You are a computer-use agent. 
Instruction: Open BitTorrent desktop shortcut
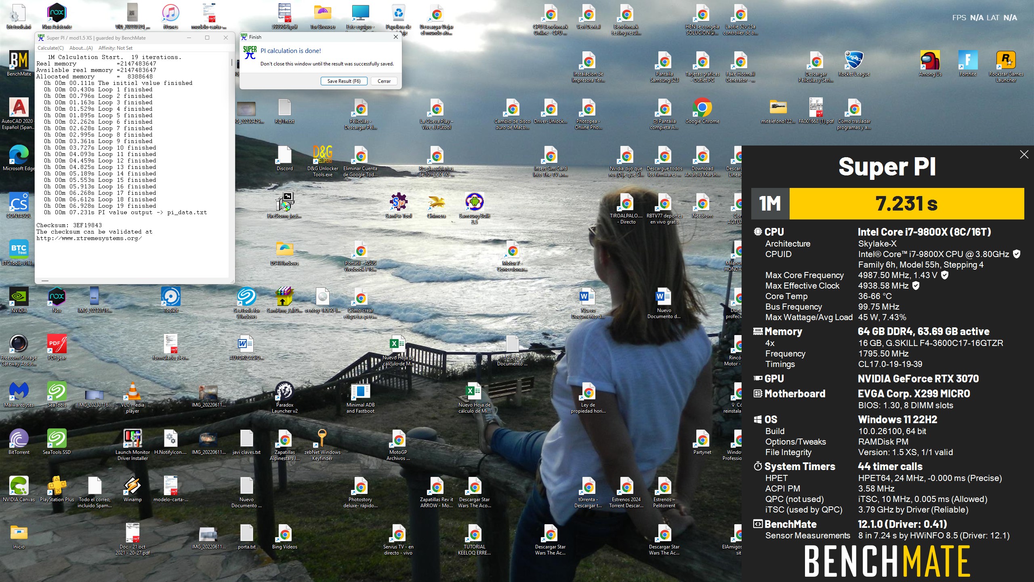click(x=19, y=442)
